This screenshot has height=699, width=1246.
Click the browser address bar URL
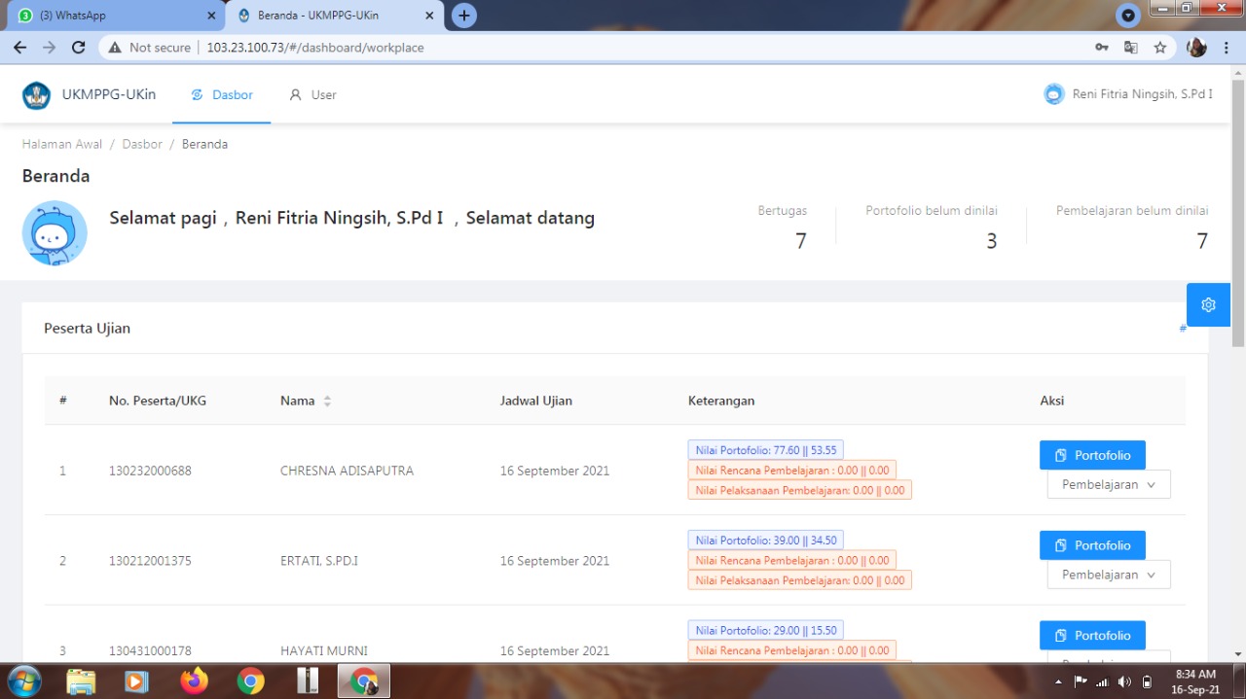[x=315, y=48]
